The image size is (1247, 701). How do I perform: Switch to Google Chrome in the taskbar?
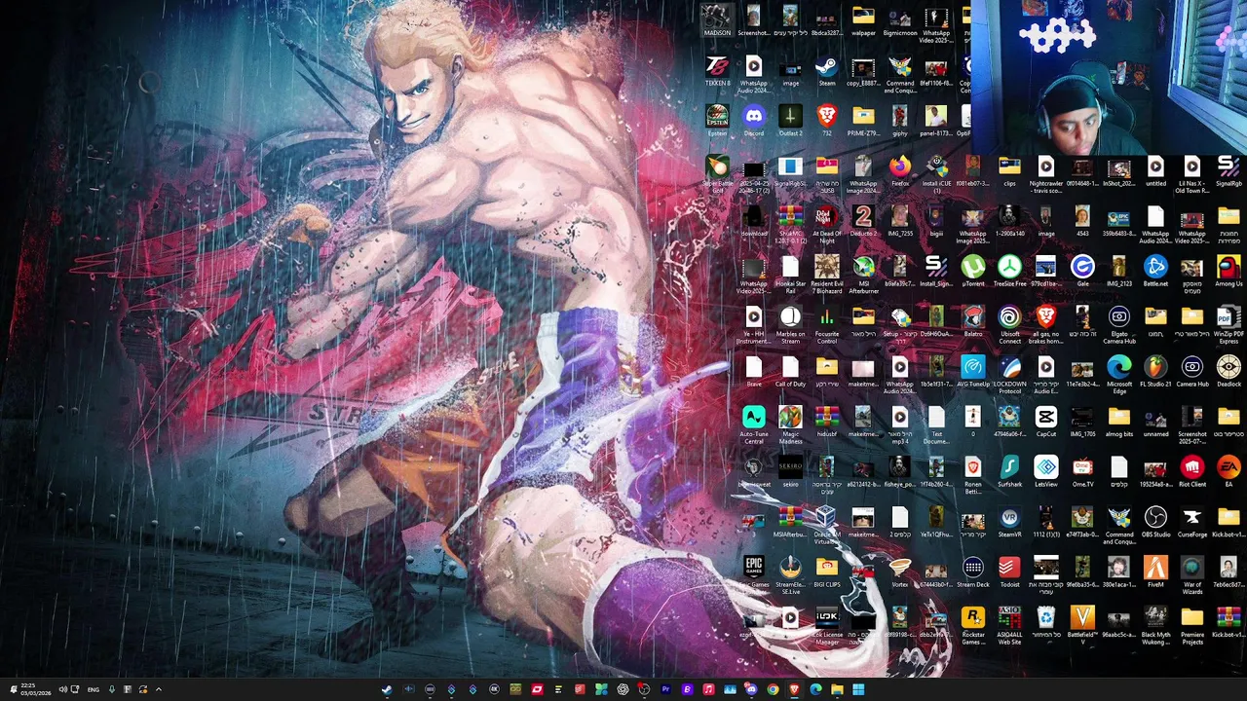(x=773, y=689)
